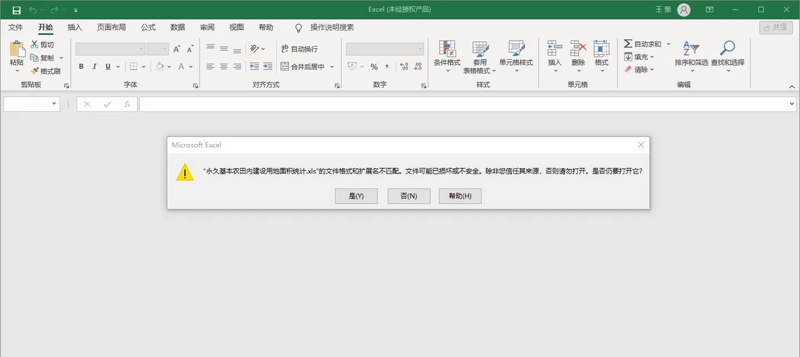Click the text orientation icon

pos(254,49)
